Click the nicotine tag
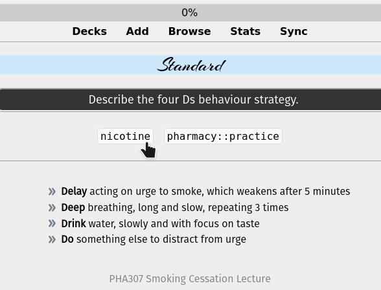 tap(126, 137)
